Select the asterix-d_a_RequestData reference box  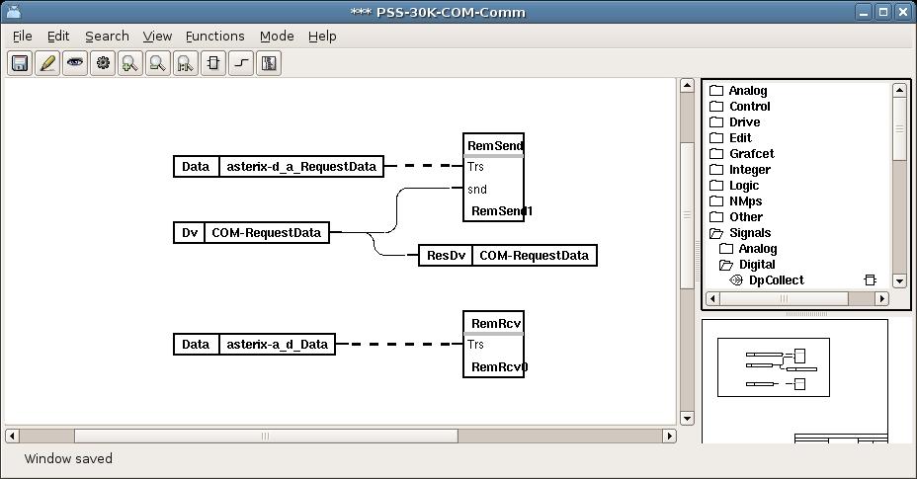coord(279,167)
